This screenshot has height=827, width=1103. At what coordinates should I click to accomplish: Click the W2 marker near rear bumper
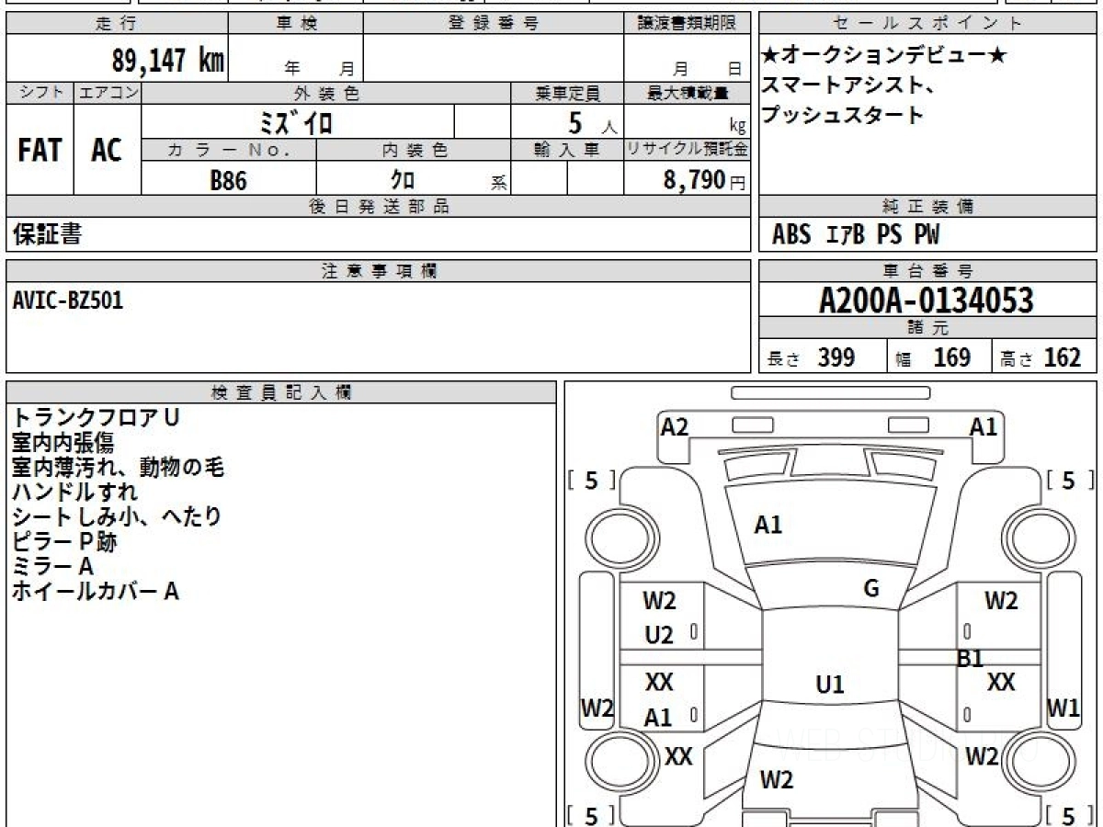[x=777, y=781]
